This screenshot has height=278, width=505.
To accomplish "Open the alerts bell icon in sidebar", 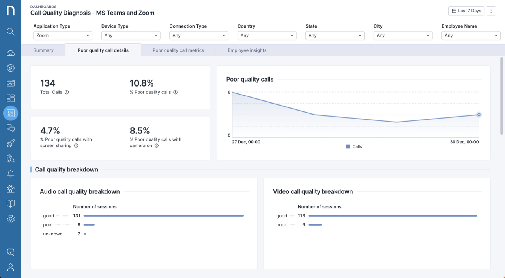I will [11, 174].
